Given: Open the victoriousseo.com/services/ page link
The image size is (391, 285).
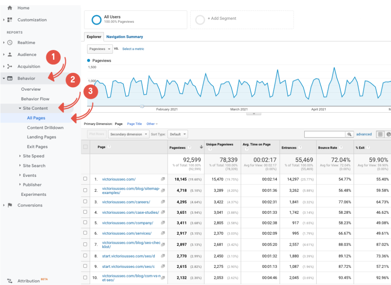Looking at the screenshot, I should tap(127, 233).
